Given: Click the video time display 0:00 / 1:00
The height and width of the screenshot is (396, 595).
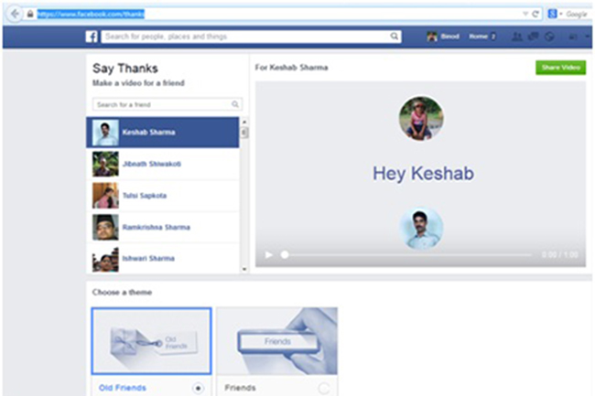Looking at the screenshot, I should pos(560,254).
